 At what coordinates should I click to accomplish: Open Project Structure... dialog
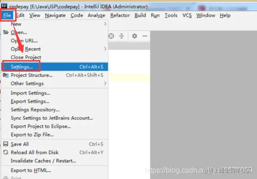[55, 75]
